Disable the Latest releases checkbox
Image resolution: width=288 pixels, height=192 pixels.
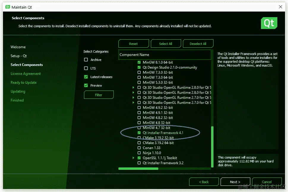86,77
